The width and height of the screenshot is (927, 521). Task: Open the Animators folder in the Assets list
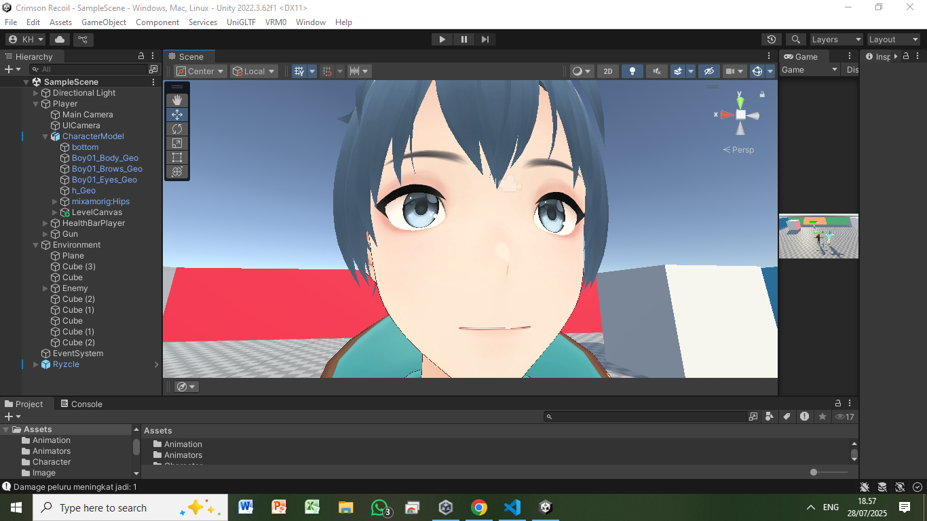(x=183, y=455)
